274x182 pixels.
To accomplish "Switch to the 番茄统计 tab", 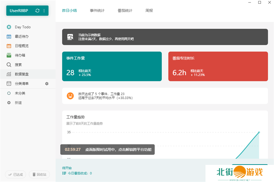I will coord(125,11).
